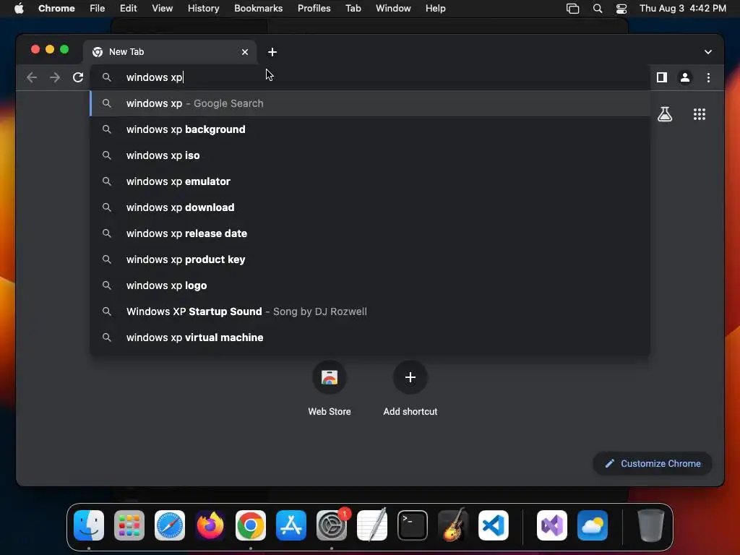The height and width of the screenshot is (555, 740).
Task: Select suggestion 'windows xp - Google Search'
Action: click(x=370, y=103)
